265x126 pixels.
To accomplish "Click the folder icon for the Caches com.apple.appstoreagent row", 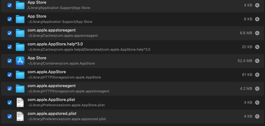I will (x=20, y=33).
